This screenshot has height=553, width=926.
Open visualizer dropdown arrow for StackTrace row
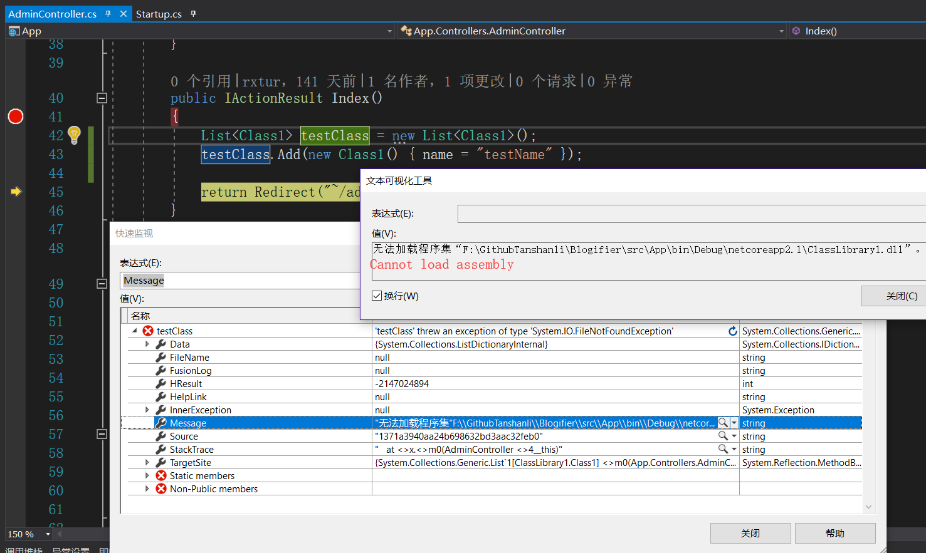(x=734, y=449)
